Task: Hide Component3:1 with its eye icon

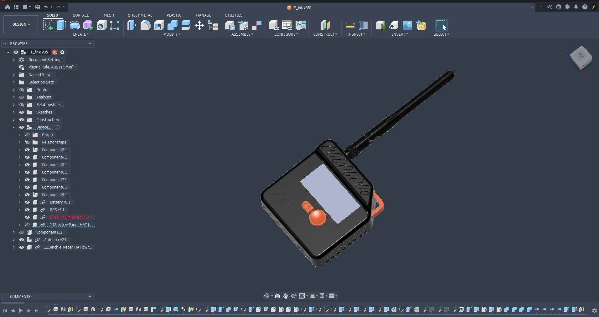Action: tap(27, 150)
